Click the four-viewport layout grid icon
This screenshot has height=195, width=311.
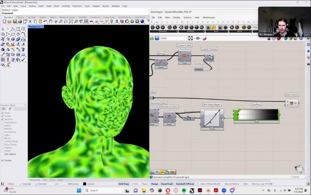pos(86,22)
